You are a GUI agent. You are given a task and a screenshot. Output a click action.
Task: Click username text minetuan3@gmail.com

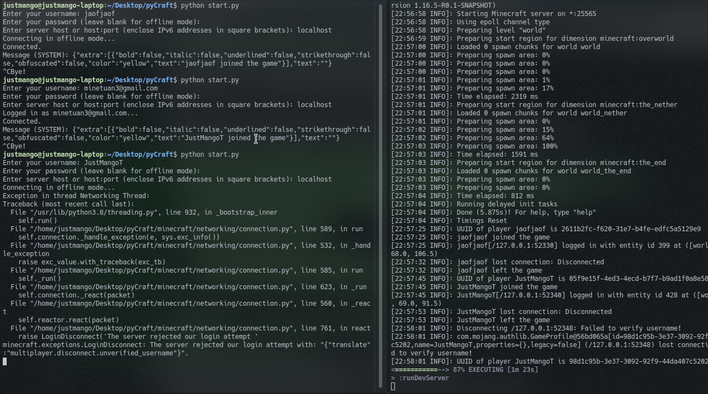(x=121, y=88)
